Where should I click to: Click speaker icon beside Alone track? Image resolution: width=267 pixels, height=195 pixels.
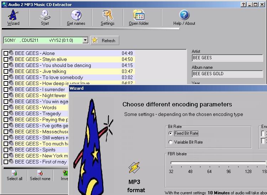tap(11, 53)
